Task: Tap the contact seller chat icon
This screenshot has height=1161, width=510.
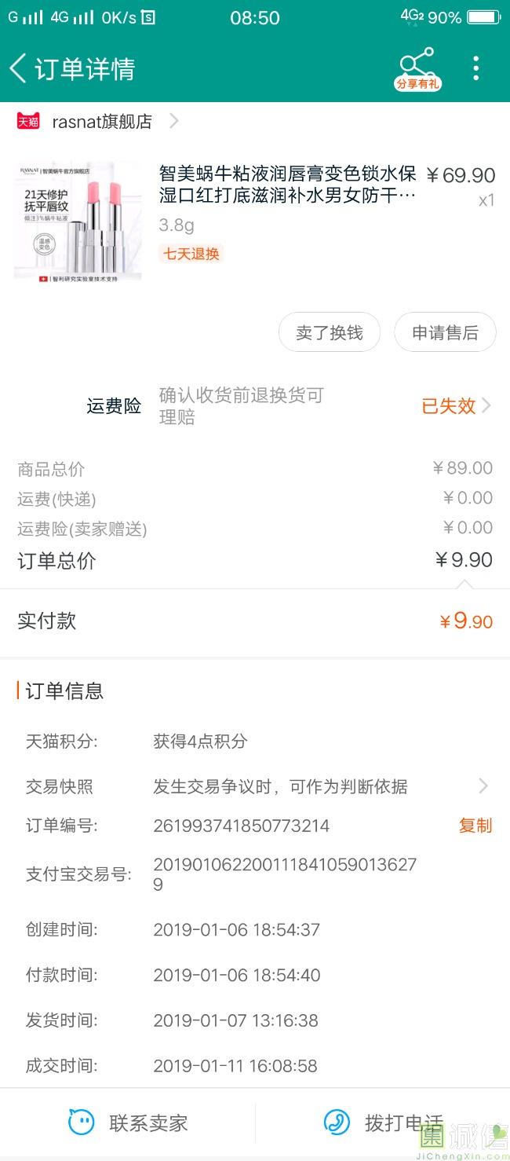Action: point(82,1122)
